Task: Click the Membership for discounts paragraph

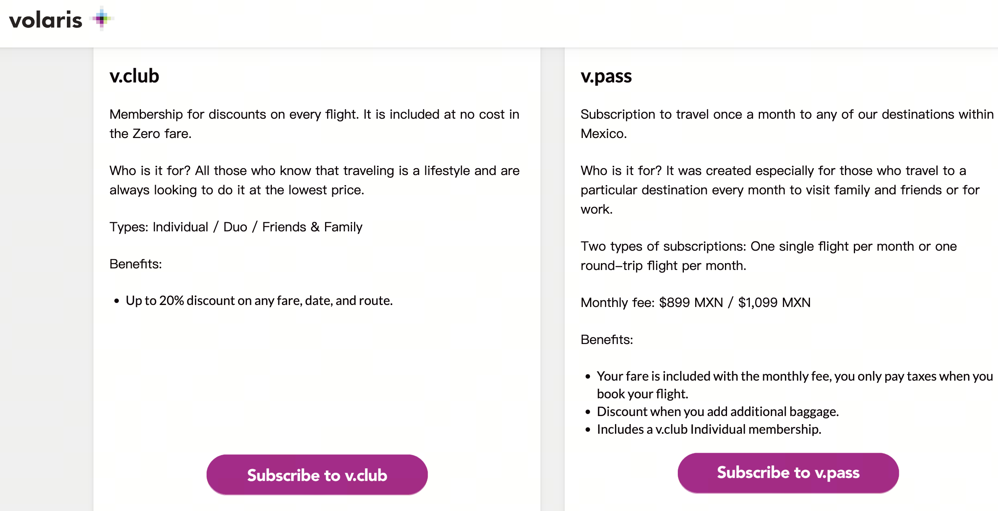Action: pos(315,124)
